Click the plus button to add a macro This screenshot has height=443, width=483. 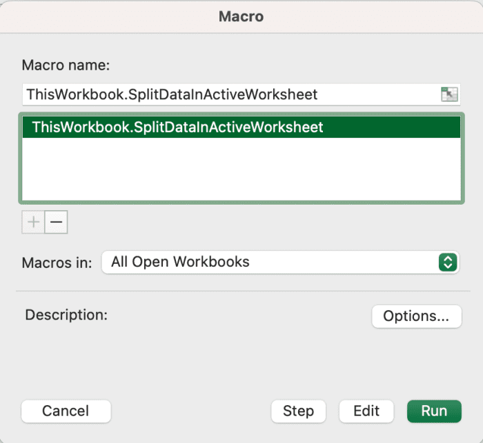[33, 222]
